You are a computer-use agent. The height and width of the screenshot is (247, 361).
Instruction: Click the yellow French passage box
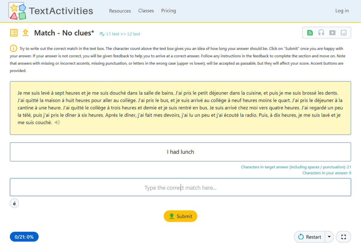180,108
